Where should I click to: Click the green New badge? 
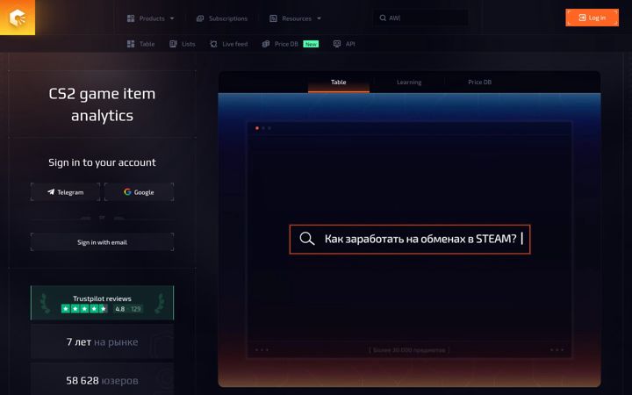coord(311,44)
